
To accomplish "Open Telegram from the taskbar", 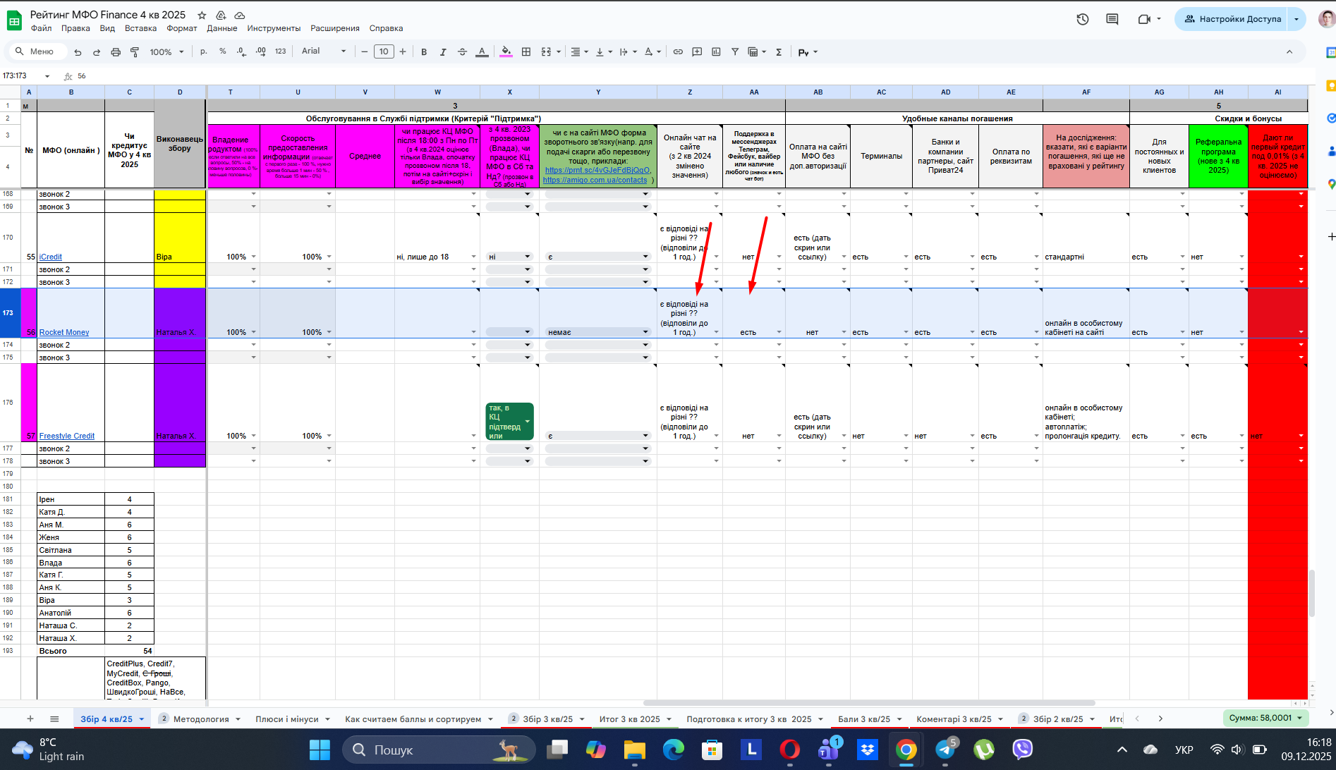I will click(945, 749).
